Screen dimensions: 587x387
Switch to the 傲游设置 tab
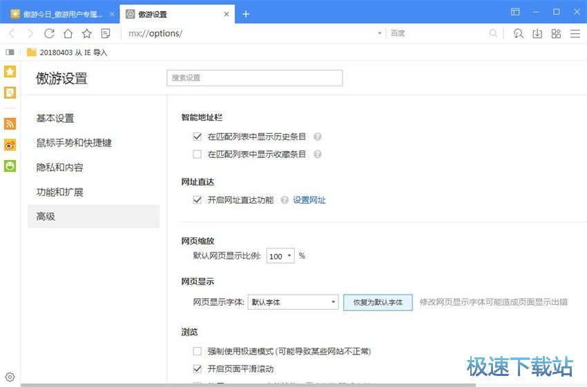177,14
